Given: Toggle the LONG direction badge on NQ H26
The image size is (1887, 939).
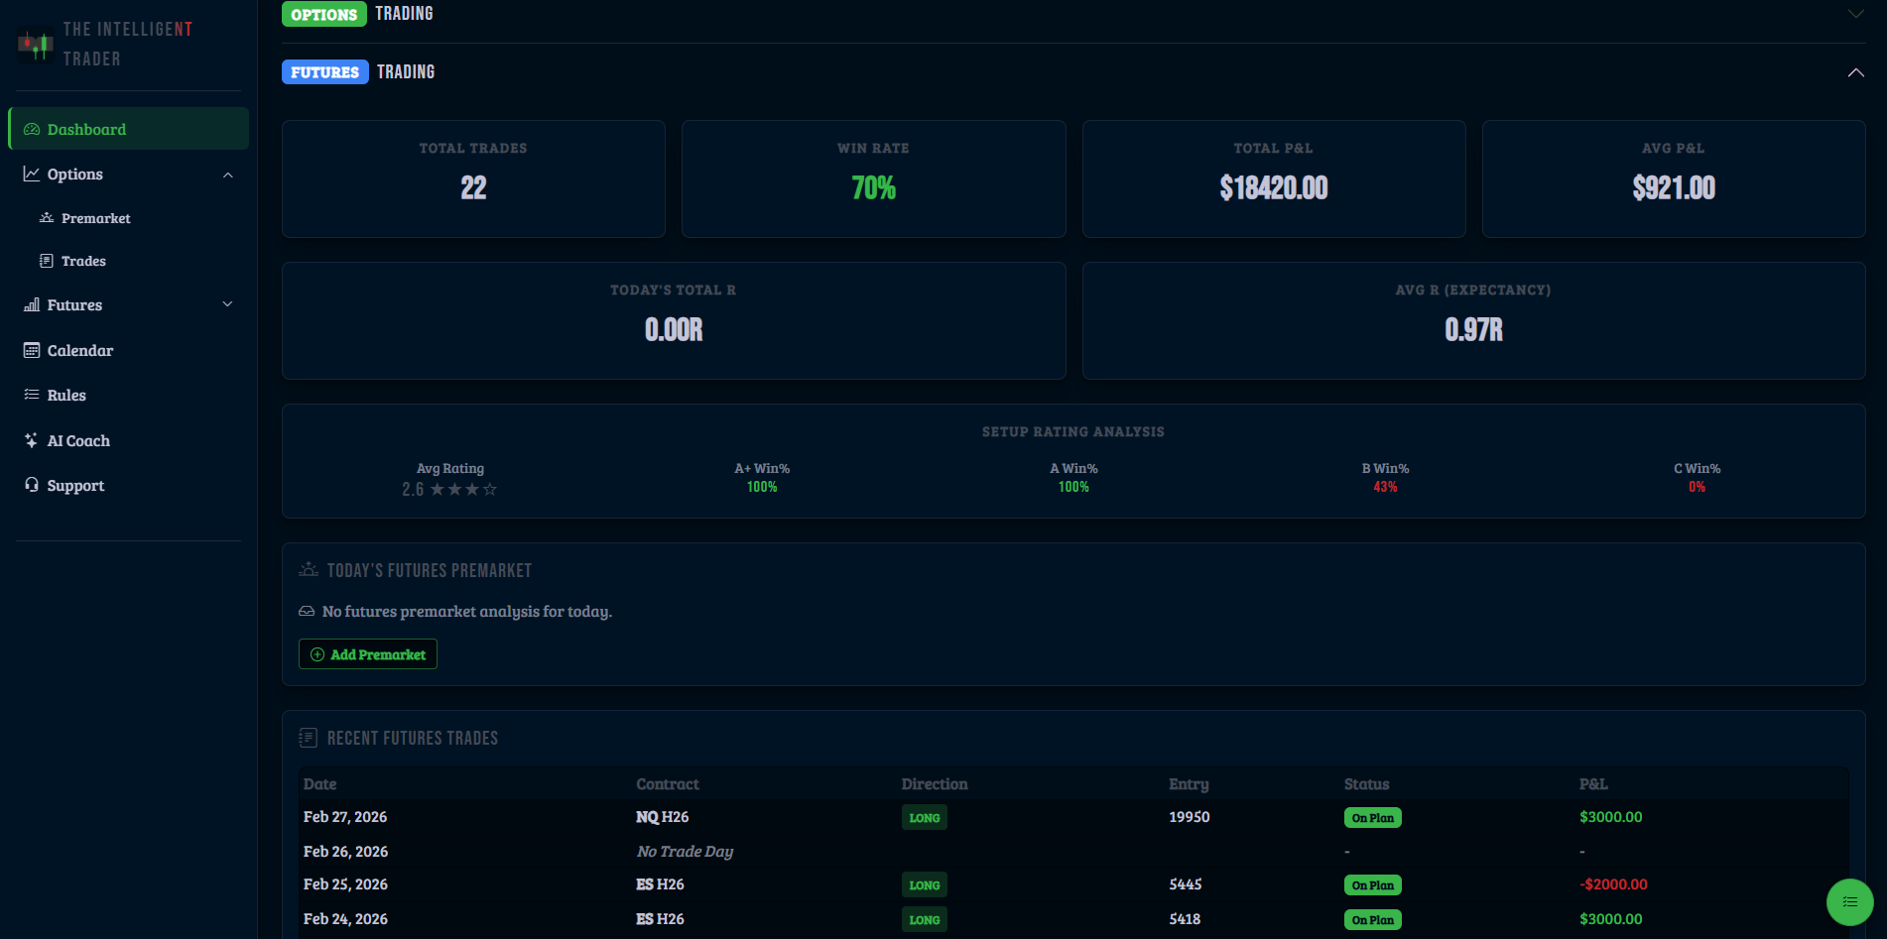Looking at the screenshot, I should coord(924,817).
